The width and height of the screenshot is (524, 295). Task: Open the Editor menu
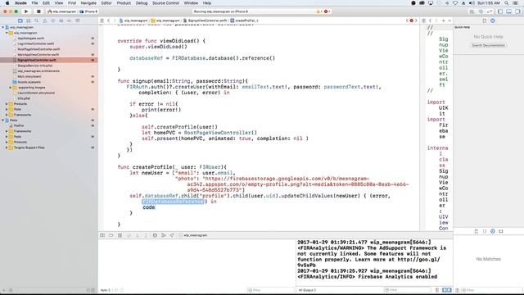click(106, 3)
